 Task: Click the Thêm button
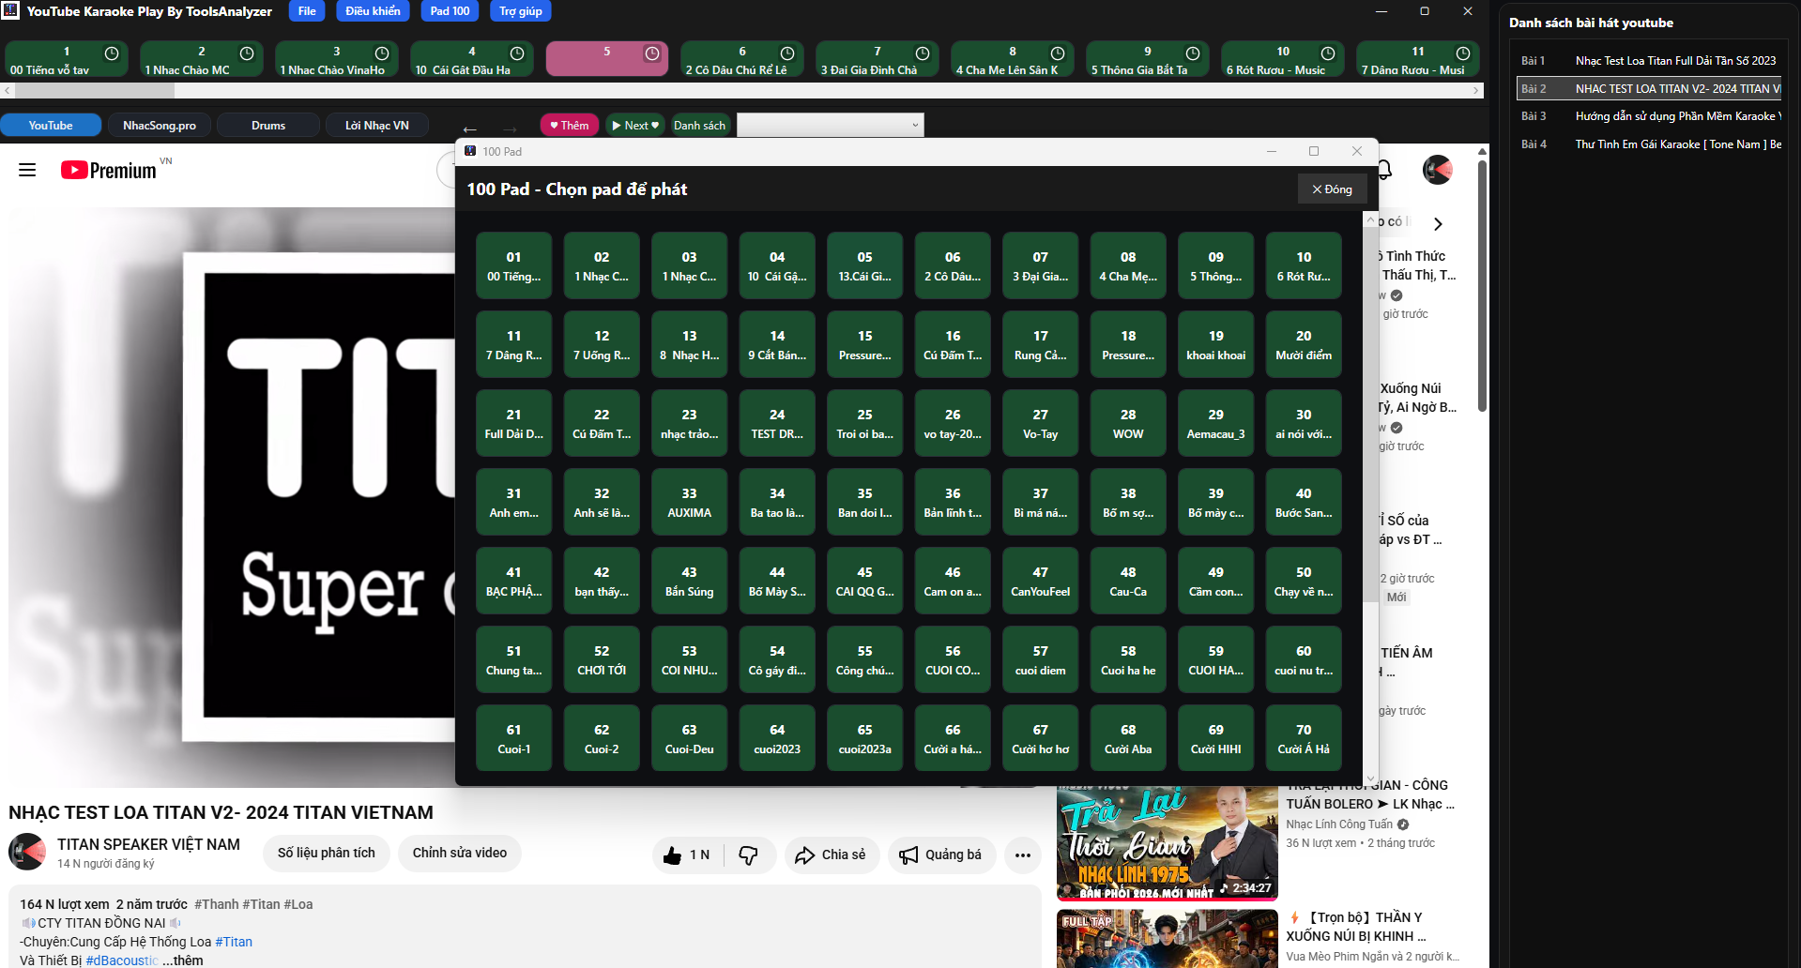point(569,125)
